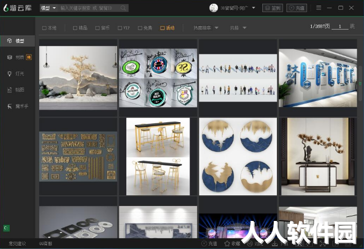
Task: Open the 魔术手 sidebar tab
Action: [17, 106]
